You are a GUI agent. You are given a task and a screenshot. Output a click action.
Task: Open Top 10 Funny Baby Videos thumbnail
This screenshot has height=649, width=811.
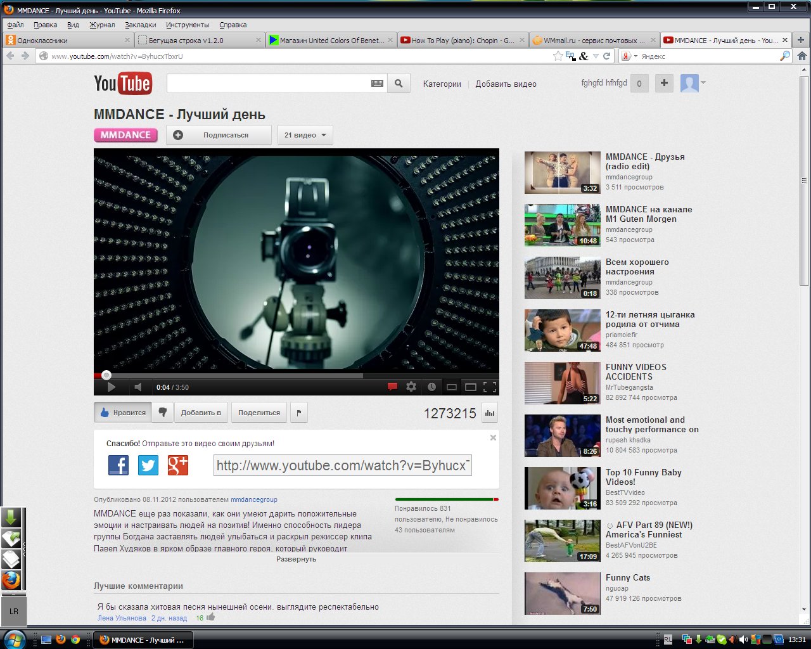(x=563, y=488)
